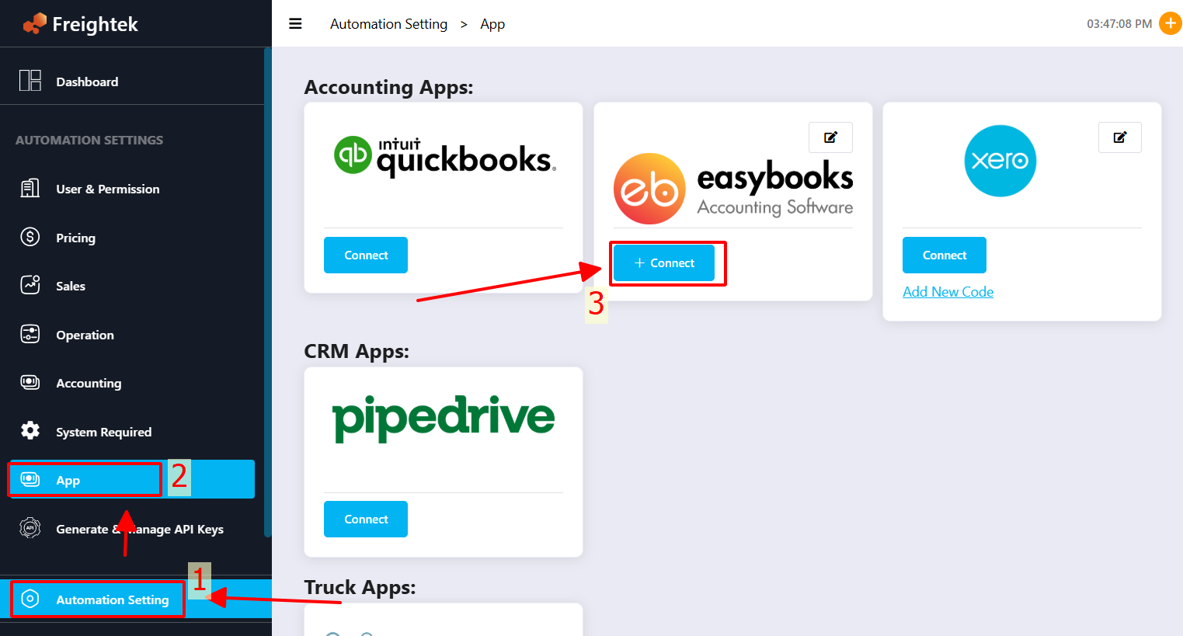Click the Operation sliders icon
Image resolution: width=1183 pixels, height=636 pixels.
(x=30, y=334)
